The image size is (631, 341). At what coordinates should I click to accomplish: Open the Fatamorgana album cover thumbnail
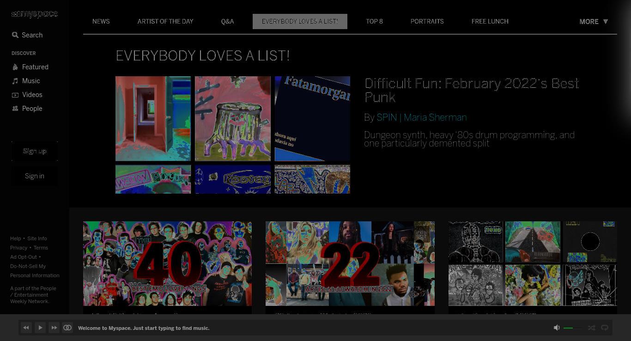312,119
